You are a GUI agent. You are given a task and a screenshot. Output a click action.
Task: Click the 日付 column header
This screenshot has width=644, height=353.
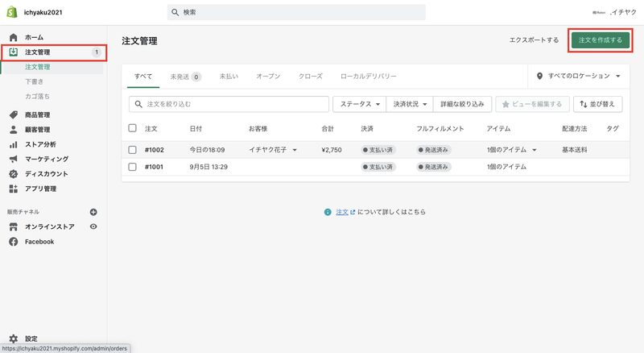coord(196,128)
